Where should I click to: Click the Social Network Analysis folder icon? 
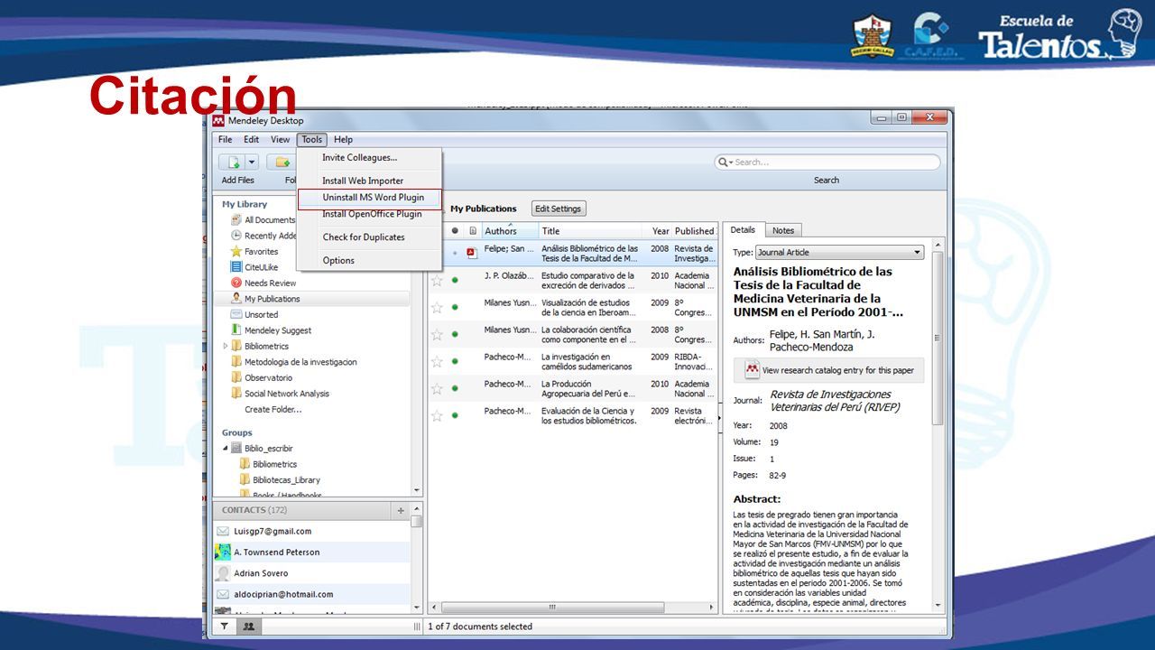point(236,394)
